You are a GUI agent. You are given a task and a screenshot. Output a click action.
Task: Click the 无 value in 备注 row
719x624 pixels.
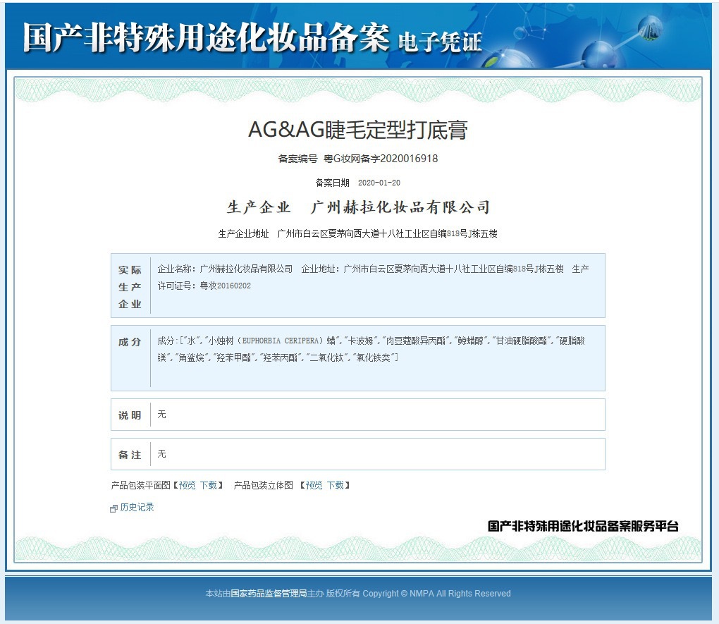161,454
